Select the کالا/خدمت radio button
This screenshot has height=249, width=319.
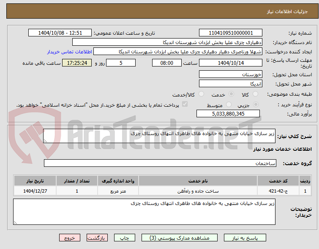coord(201,94)
